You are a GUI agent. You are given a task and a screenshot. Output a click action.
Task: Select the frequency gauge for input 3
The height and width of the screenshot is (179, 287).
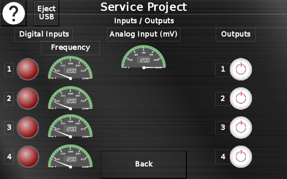tap(70, 127)
